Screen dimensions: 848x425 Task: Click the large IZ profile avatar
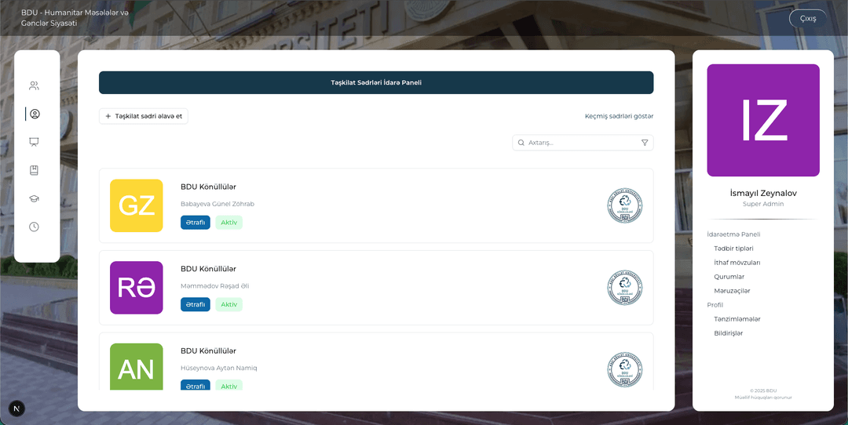763,121
